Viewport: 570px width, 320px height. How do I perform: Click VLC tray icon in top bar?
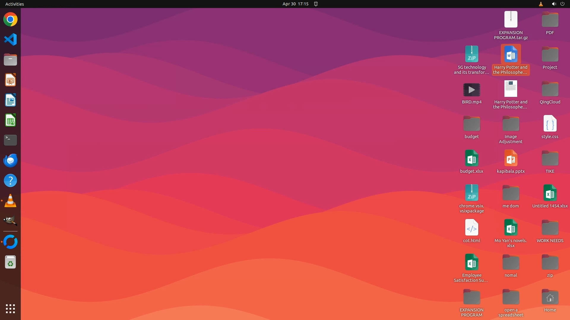point(541,4)
